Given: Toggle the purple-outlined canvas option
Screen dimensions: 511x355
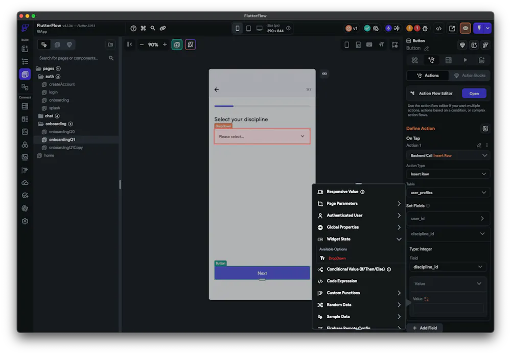Looking at the screenshot, I should (190, 44).
